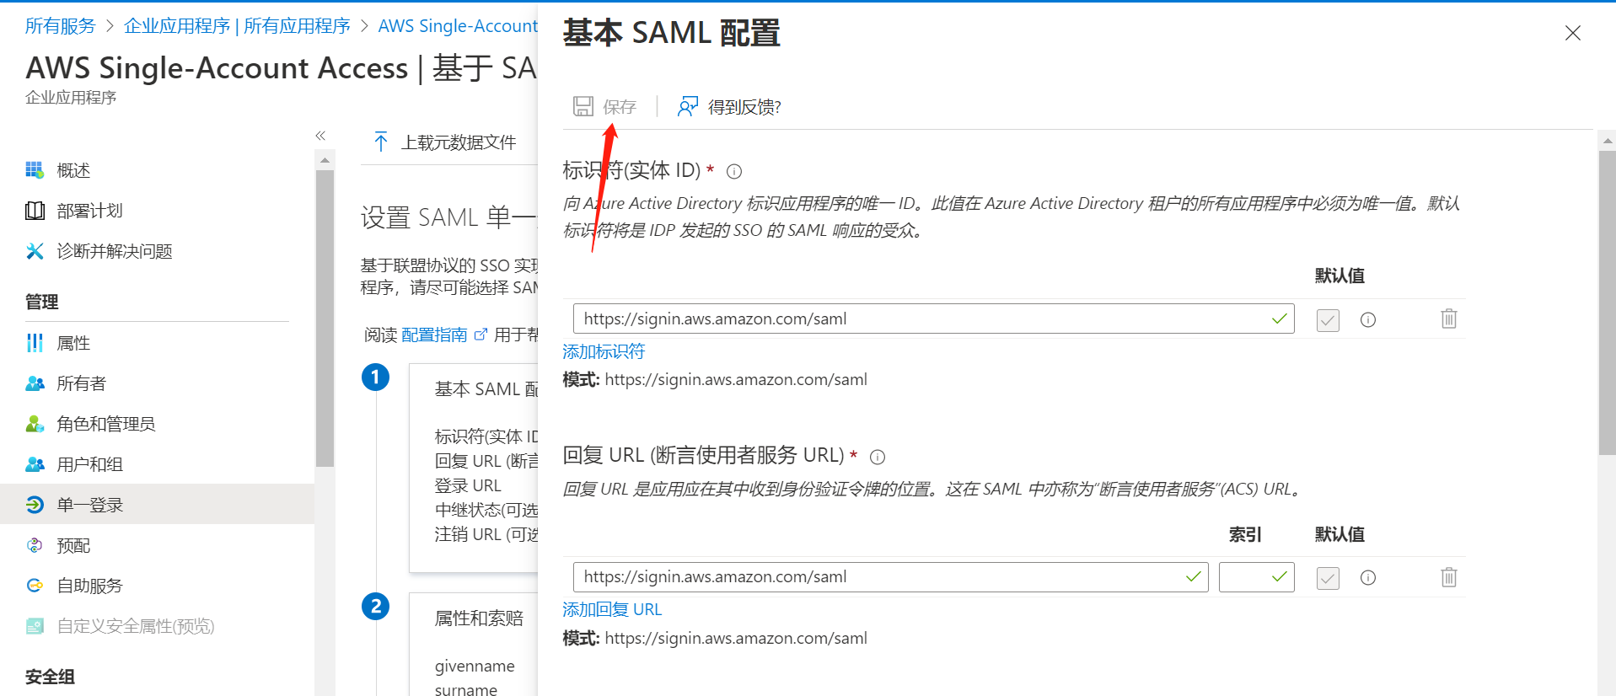Click the 所有者 people icon
The image size is (1616, 696).
pos(35,383)
